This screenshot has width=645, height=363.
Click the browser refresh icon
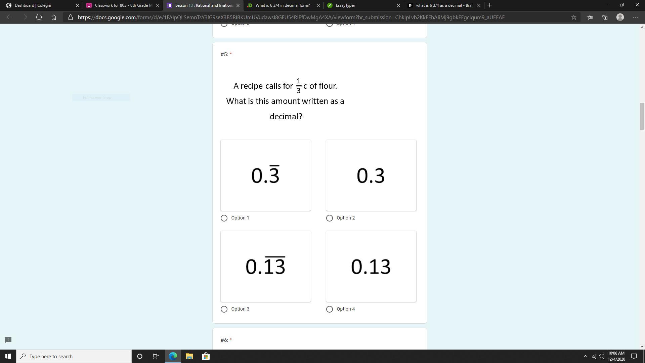click(x=39, y=17)
